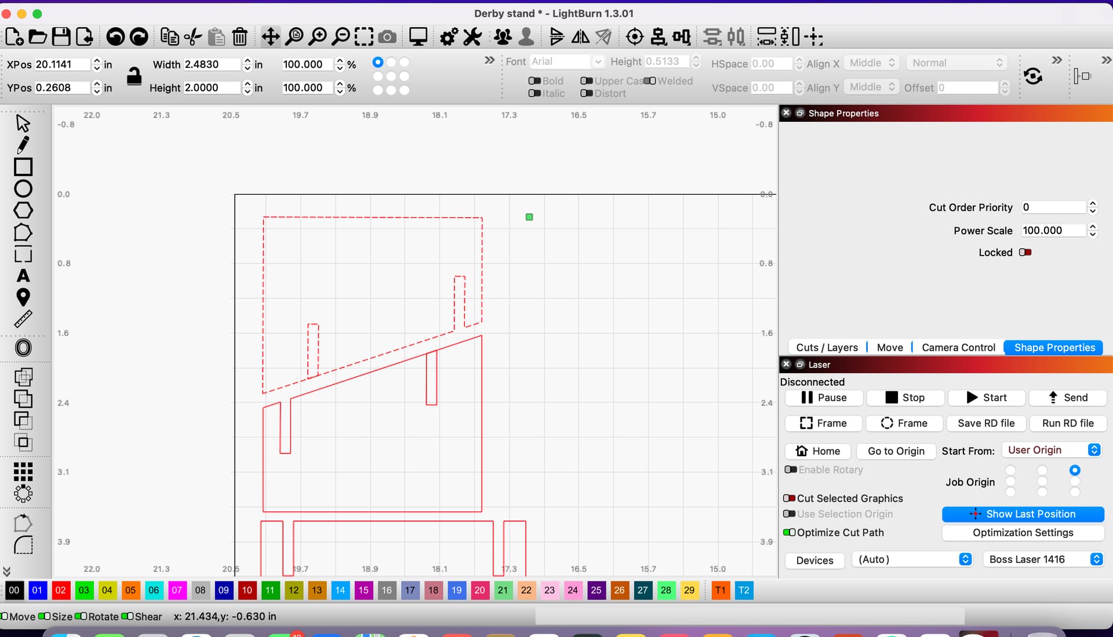Activate the pan/move view tool
Viewport: 1113px width, 637px height.
[271, 37]
